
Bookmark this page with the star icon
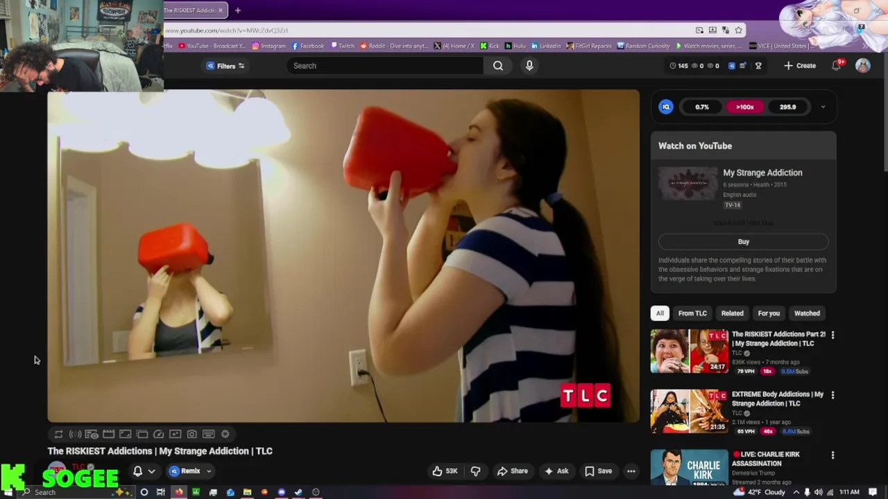coord(739,30)
